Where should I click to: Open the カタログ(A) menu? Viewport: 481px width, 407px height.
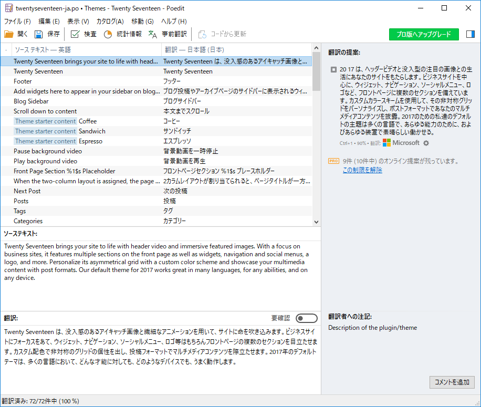(110, 21)
